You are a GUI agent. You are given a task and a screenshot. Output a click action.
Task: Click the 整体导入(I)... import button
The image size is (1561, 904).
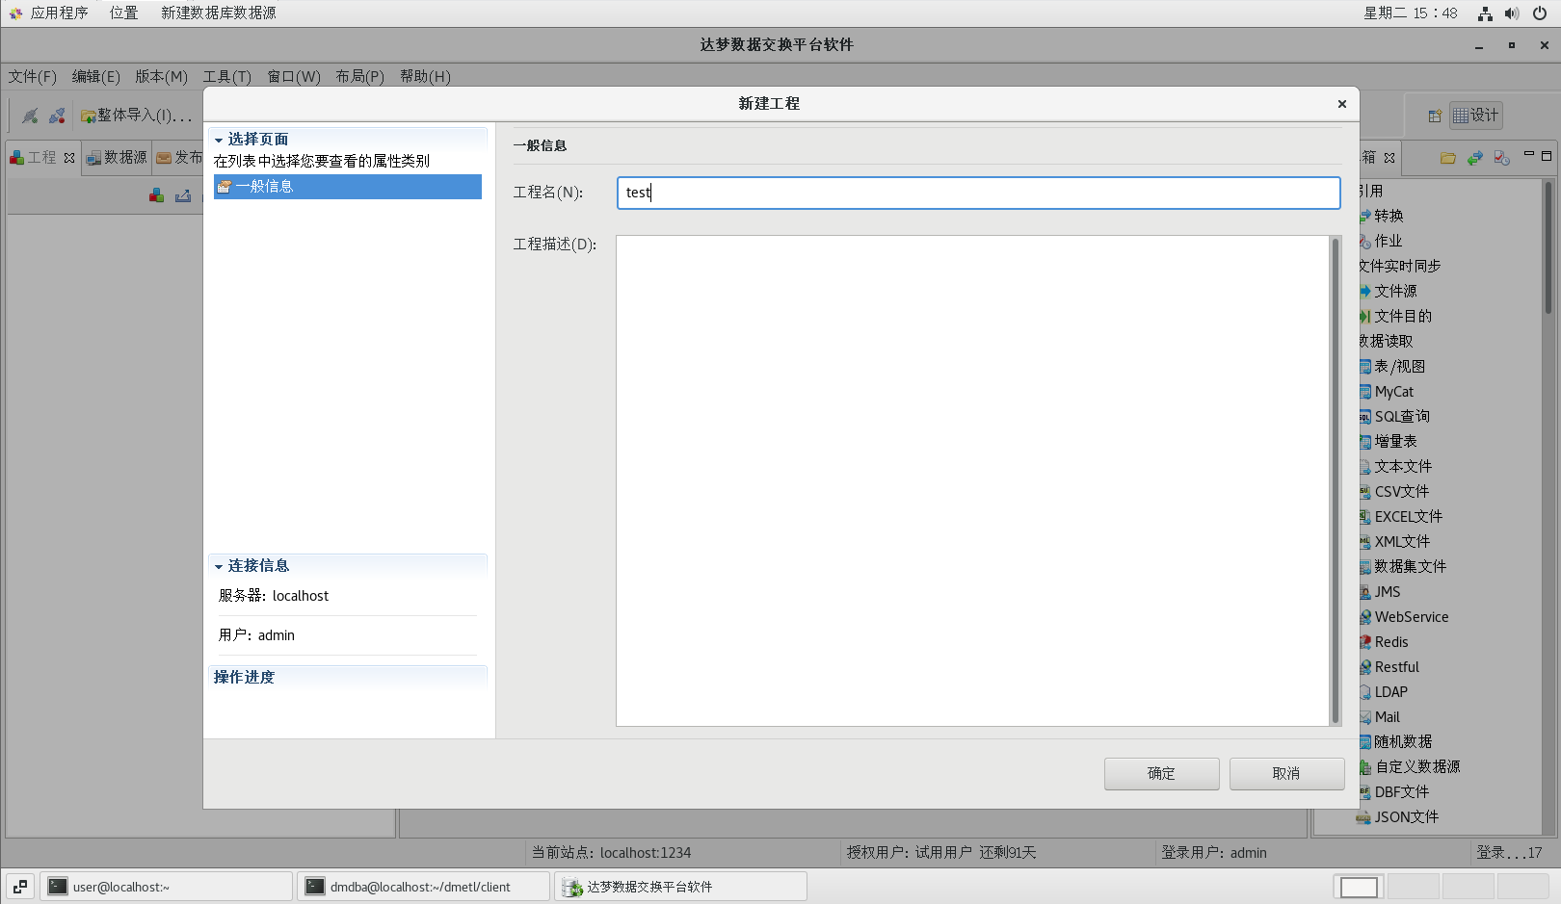coord(136,116)
